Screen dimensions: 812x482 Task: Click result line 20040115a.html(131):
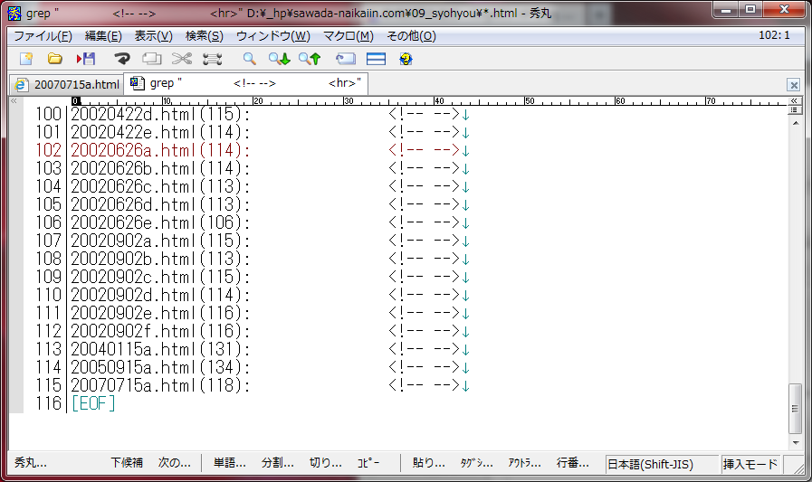click(x=160, y=349)
